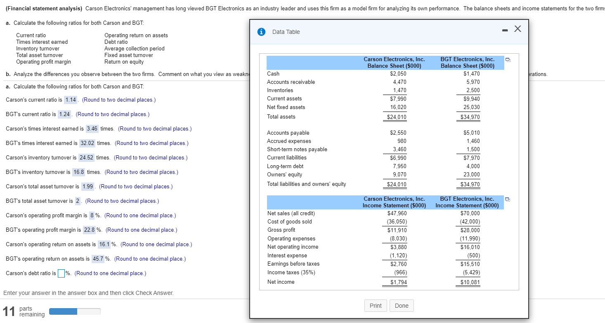Select BGT's operating profit margin answer 22.8
The height and width of the screenshot is (323, 605).
(x=90, y=230)
